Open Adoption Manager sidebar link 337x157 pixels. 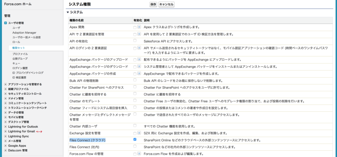(24, 33)
